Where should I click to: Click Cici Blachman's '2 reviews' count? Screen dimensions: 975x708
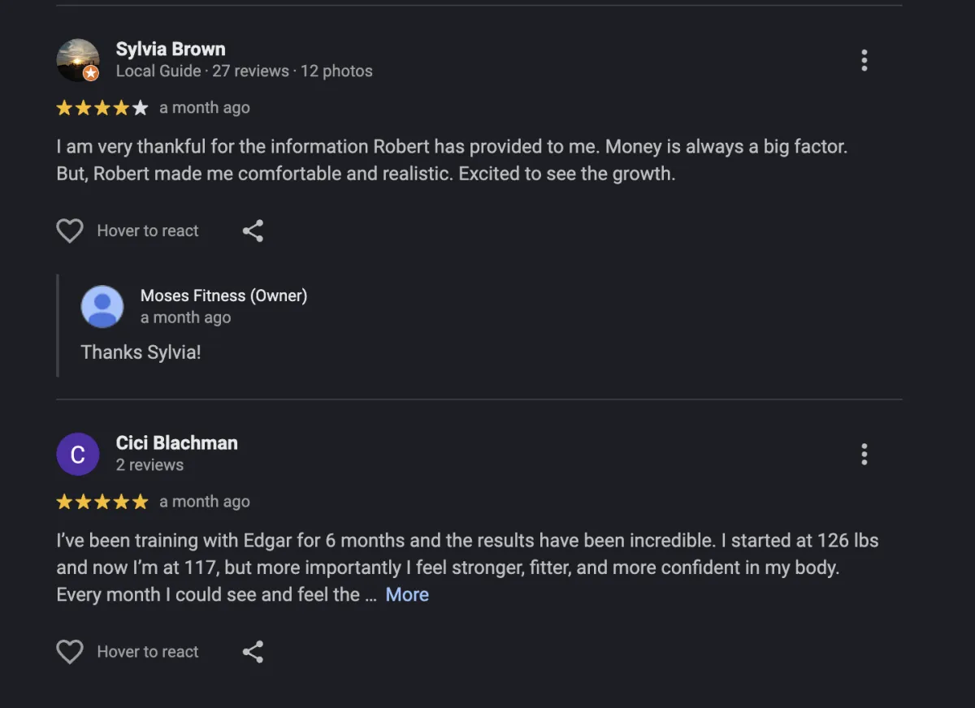[x=149, y=465]
